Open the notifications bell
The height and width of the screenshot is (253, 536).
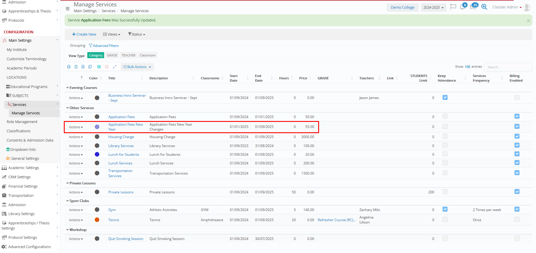click(x=462, y=7)
